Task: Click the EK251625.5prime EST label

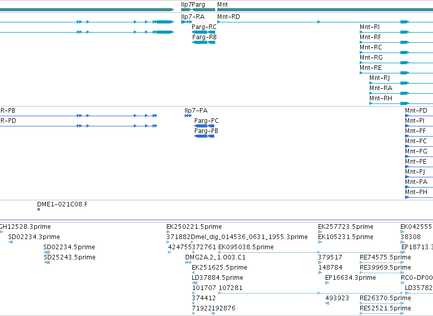Action: click(x=219, y=268)
